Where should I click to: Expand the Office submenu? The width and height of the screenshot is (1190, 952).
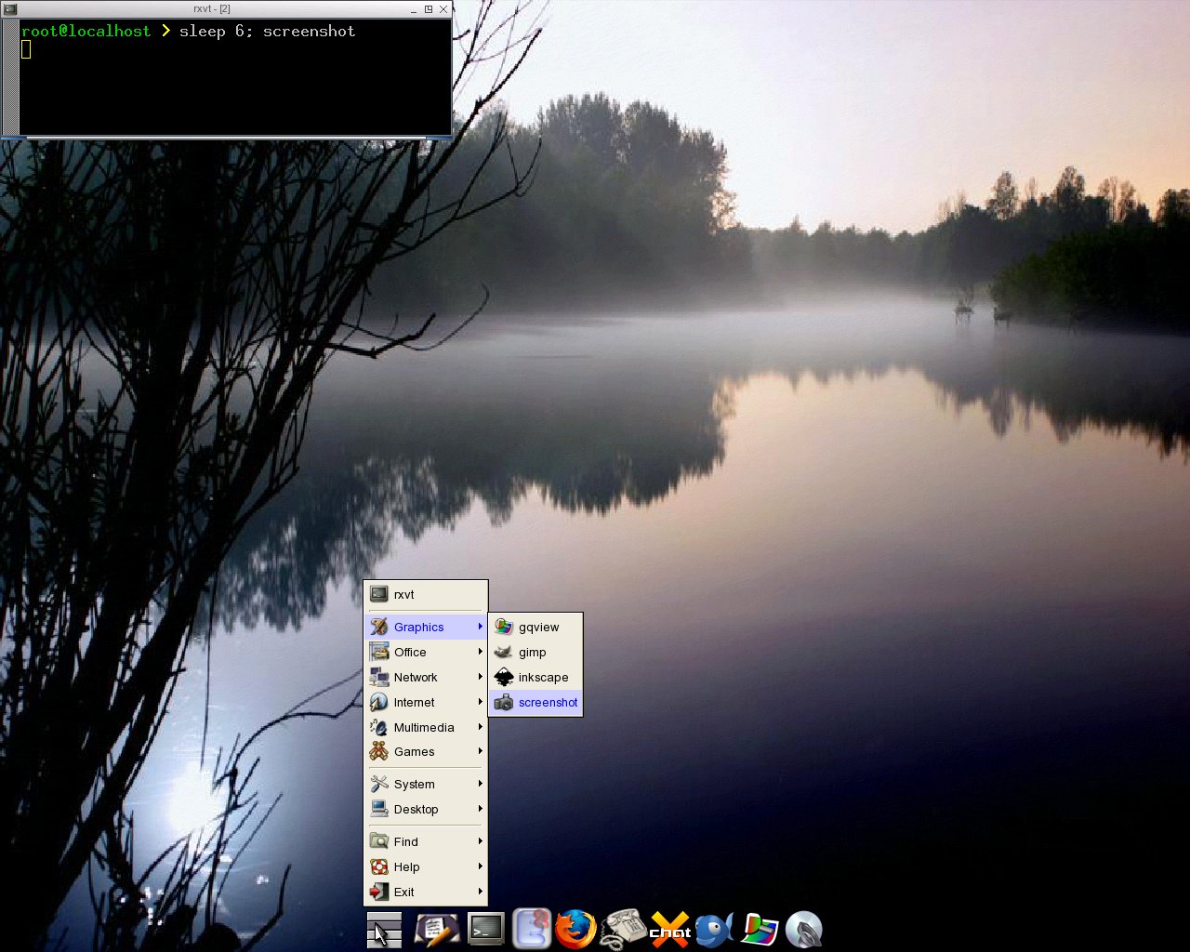click(425, 652)
